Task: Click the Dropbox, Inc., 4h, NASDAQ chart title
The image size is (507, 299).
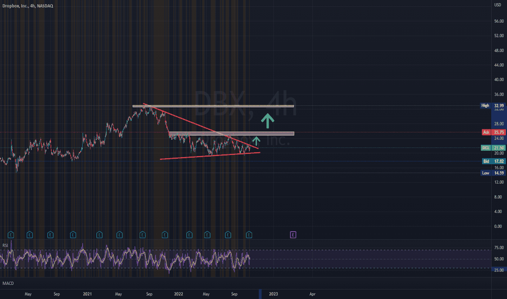Action: (x=28, y=6)
